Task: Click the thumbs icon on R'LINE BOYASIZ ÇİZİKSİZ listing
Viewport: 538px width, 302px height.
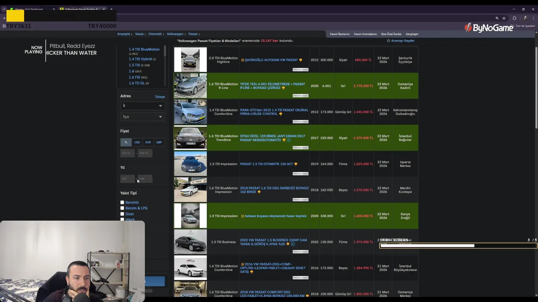Action: [x=283, y=88]
